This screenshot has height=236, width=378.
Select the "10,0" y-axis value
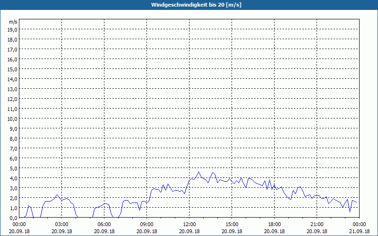point(13,119)
